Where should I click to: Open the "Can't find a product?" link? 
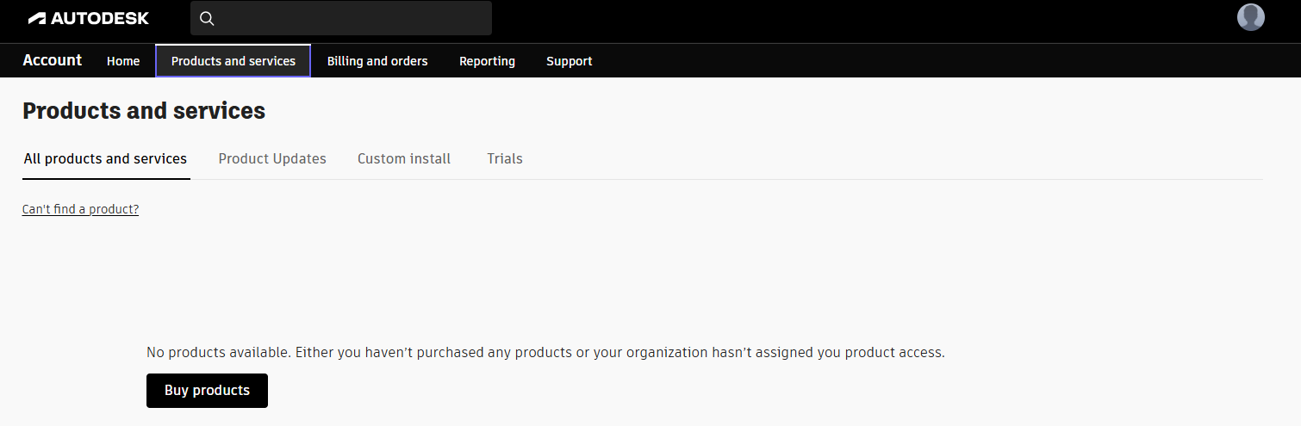click(x=80, y=209)
